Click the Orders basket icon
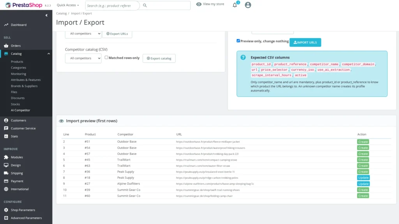The image size is (399, 224). click(x=6, y=46)
